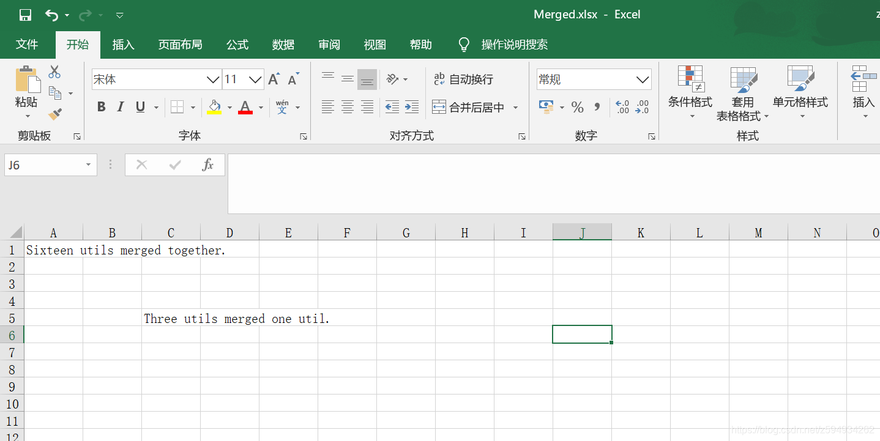Click the Save icon in title bar
Viewport: 880px width, 441px height.
click(x=25, y=15)
